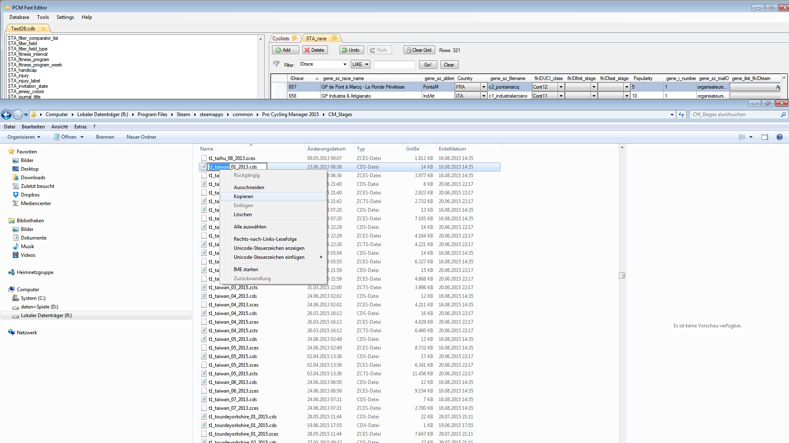Click the search magnifier in CM_Stages search box
Image resolution: width=789 pixels, height=443 pixels.
pos(783,114)
